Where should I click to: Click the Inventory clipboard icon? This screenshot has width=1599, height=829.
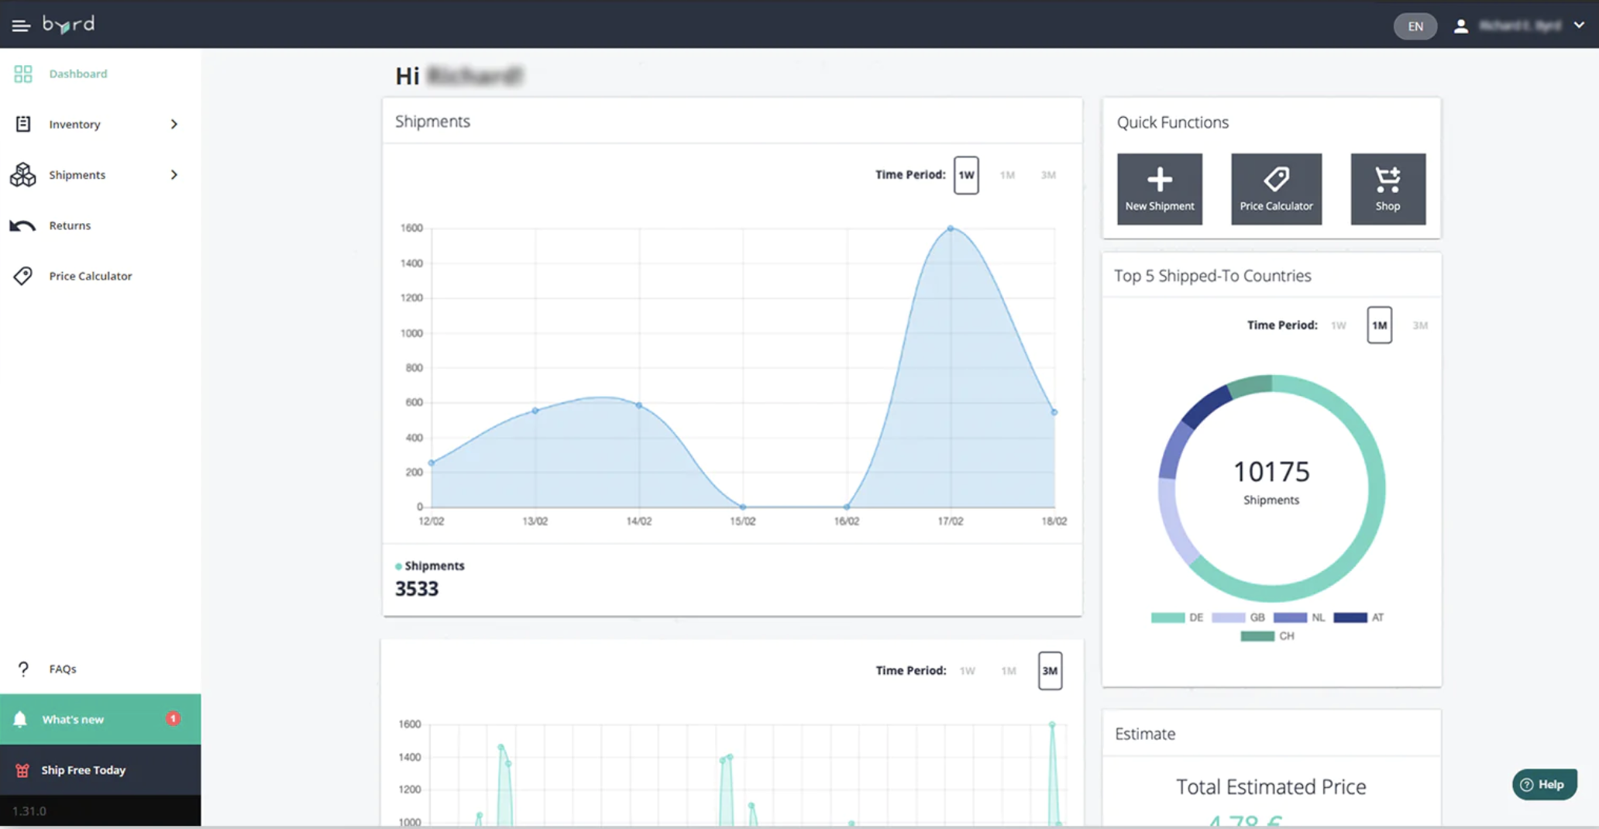23,124
